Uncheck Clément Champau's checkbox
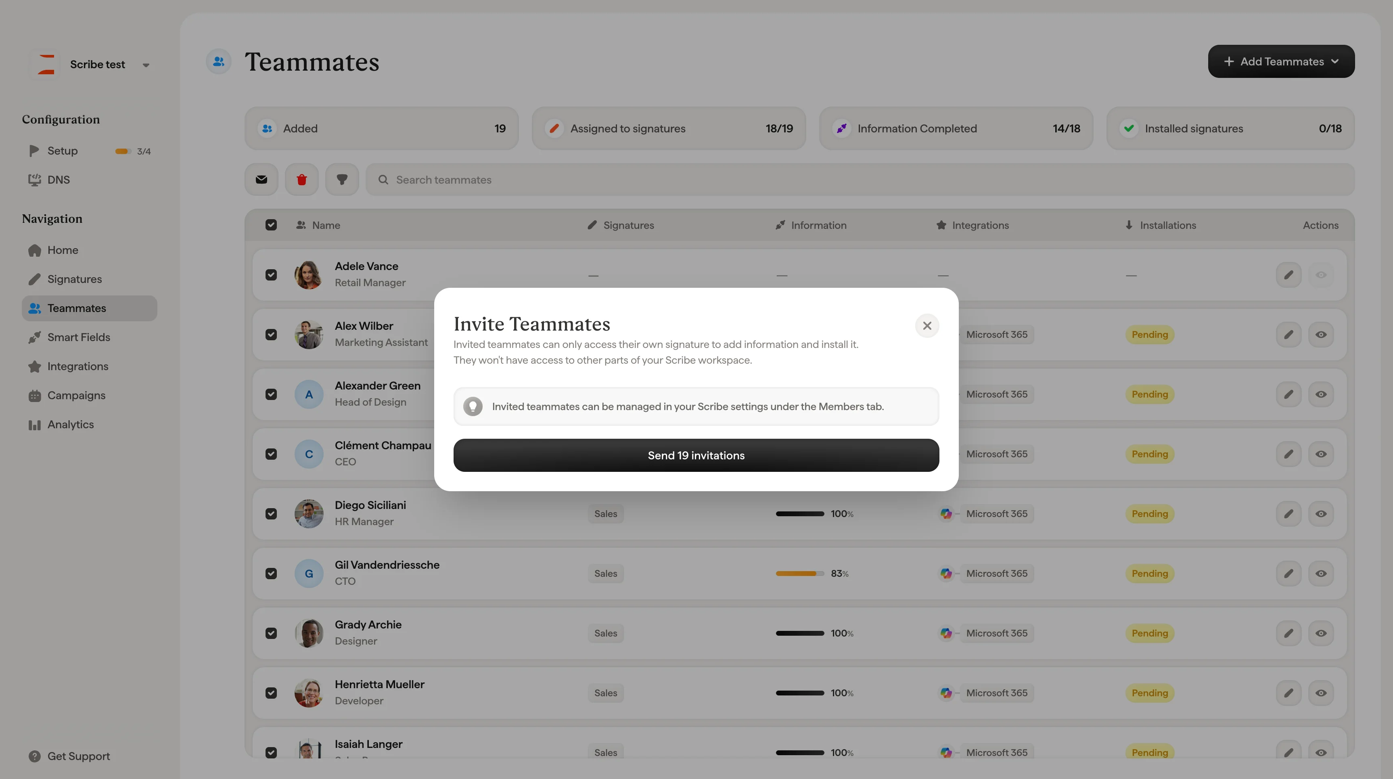 pyautogui.click(x=271, y=454)
